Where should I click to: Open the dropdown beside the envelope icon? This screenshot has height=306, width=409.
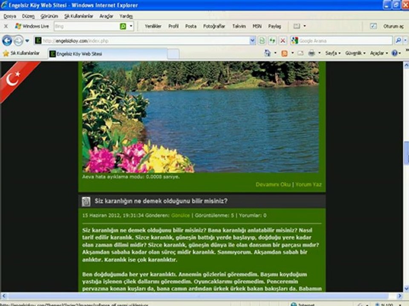pyautogui.click(x=305, y=26)
